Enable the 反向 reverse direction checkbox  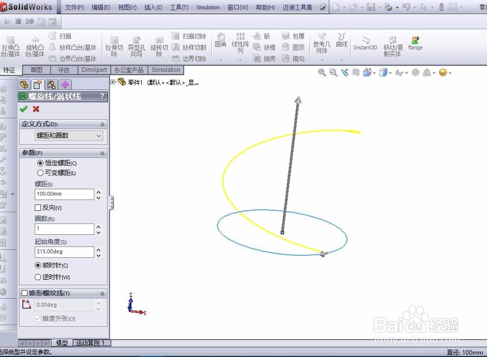38,207
